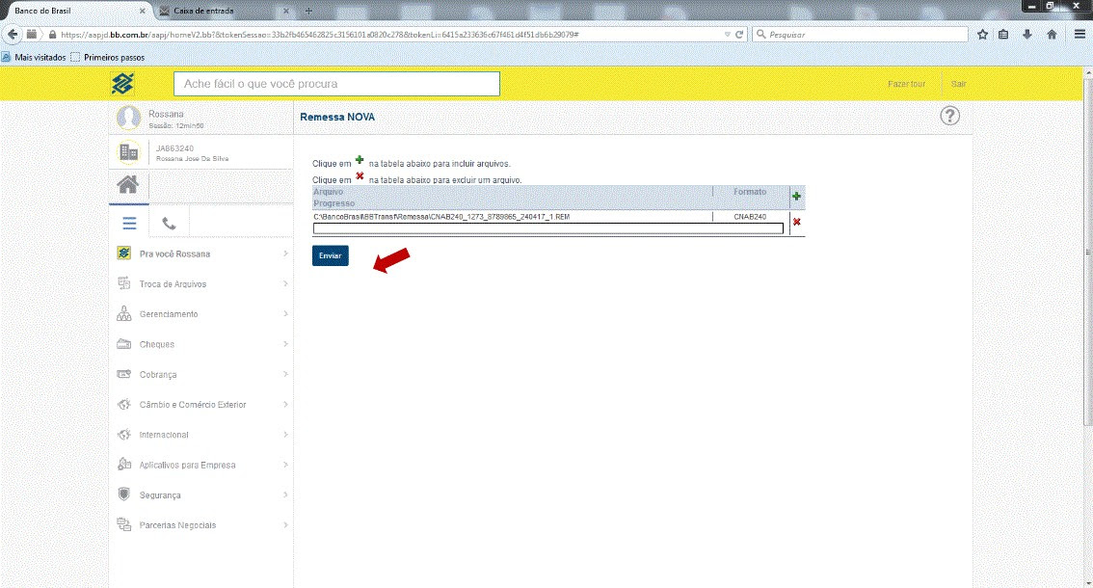Click browser back arrow button
The width and height of the screenshot is (1093, 588).
click(13, 34)
